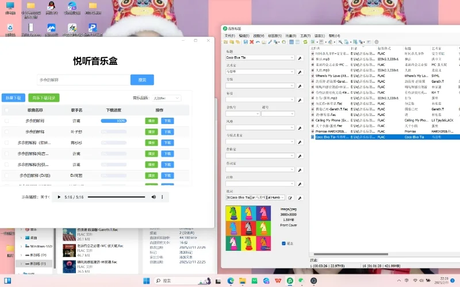This screenshot has width=460, height=287.
Task: Click the search input containing 多余的解释
Action: [x=83, y=80]
